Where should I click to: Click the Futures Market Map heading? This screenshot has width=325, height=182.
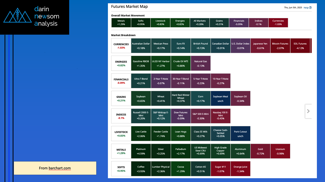point(129,7)
